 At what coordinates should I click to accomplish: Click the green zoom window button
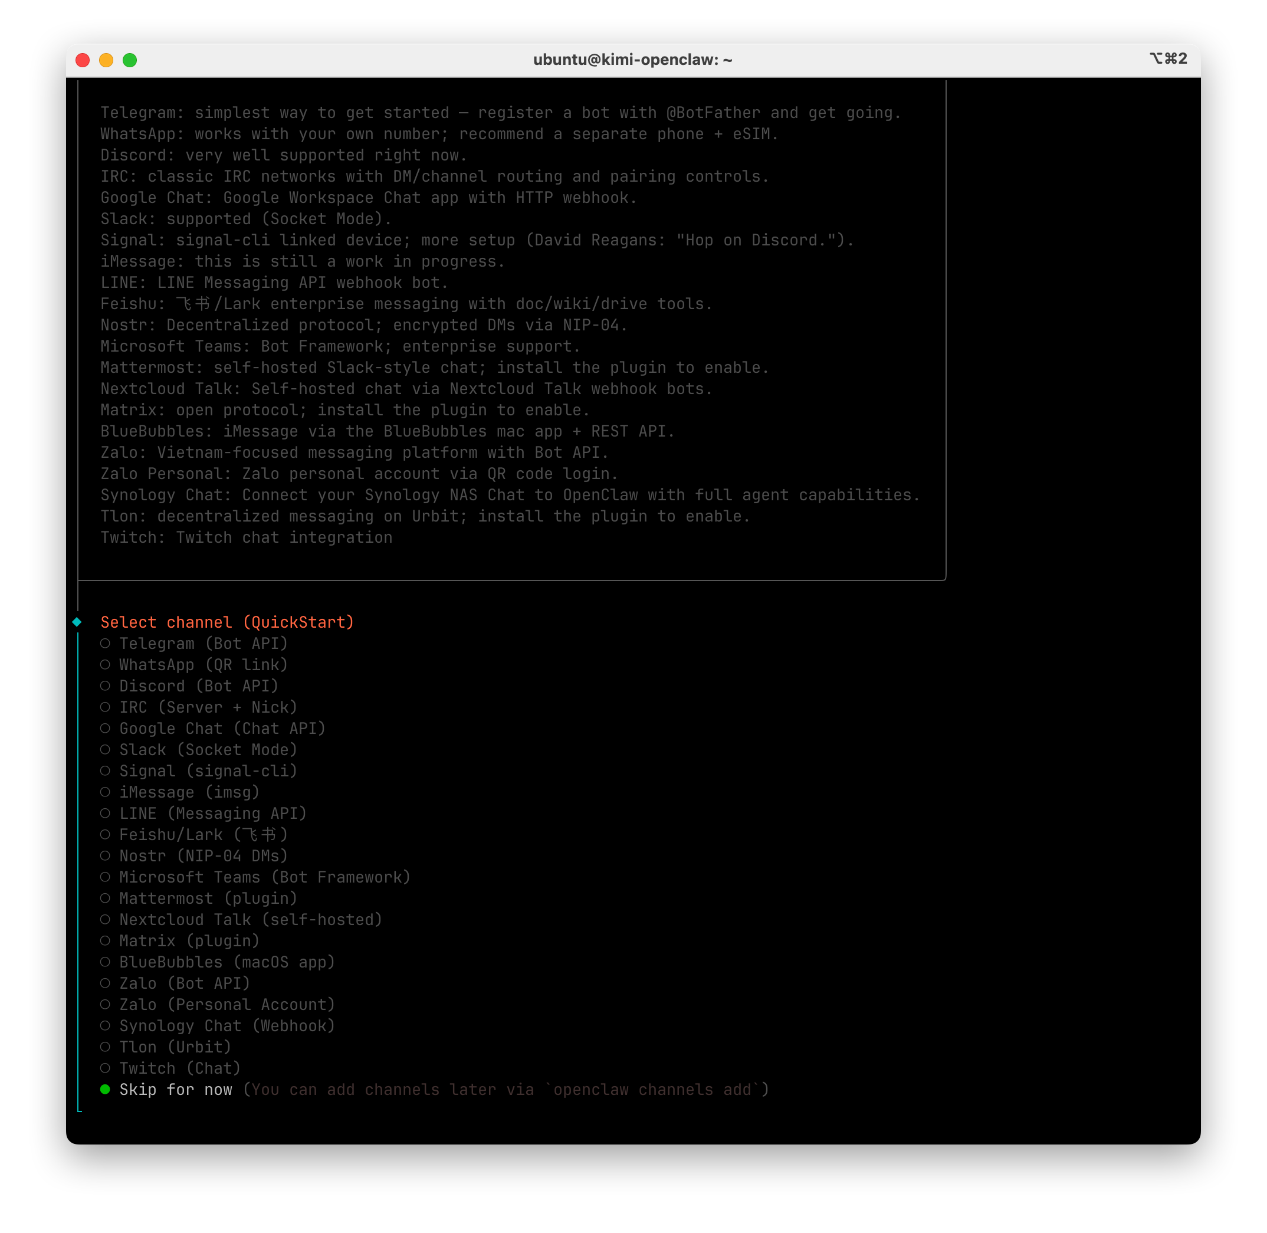point(130,60)
